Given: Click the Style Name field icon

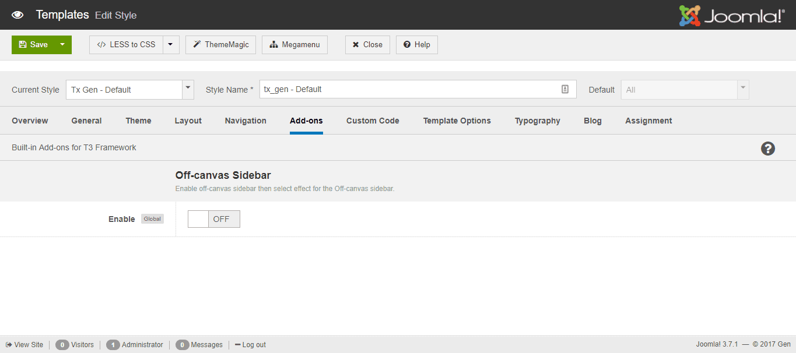Looking at the screenshot, I should pyautogui.click(x=564, y=89).
